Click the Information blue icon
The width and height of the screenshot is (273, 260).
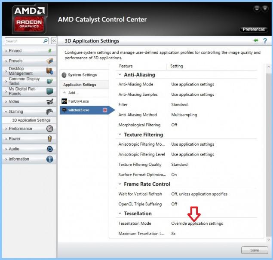(50, 159)
